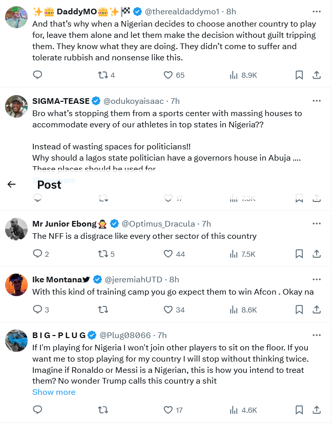336x424 pixels.
Task: Open @jeremiahUTD profile handle
Action: 134,279
